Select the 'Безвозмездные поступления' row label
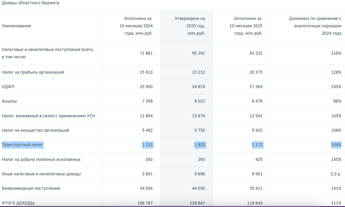345x207 pixels. point(31,188)
